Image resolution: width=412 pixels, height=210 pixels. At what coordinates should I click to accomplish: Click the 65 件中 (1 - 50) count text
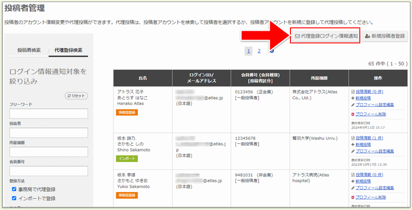point(388,64)
